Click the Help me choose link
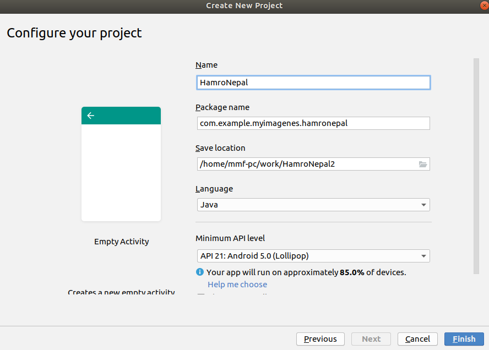 pyautogui.click(x=237, y=284)
